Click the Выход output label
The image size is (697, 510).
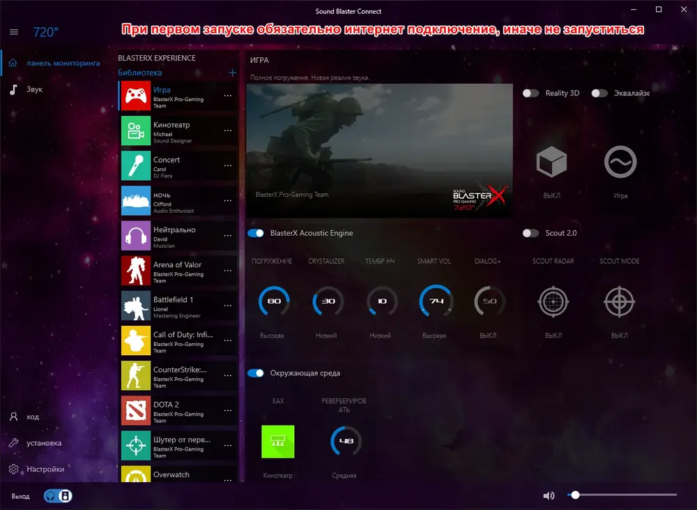[x=20, y=496]
